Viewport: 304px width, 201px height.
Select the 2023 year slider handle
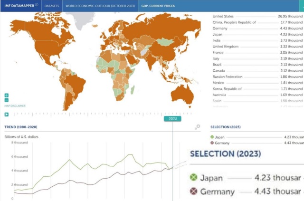tap(172, 118)
